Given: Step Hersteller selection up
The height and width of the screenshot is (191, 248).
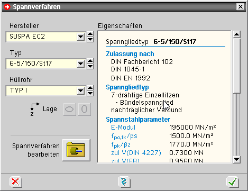Looking at the screenshot, I should (90, 34).
